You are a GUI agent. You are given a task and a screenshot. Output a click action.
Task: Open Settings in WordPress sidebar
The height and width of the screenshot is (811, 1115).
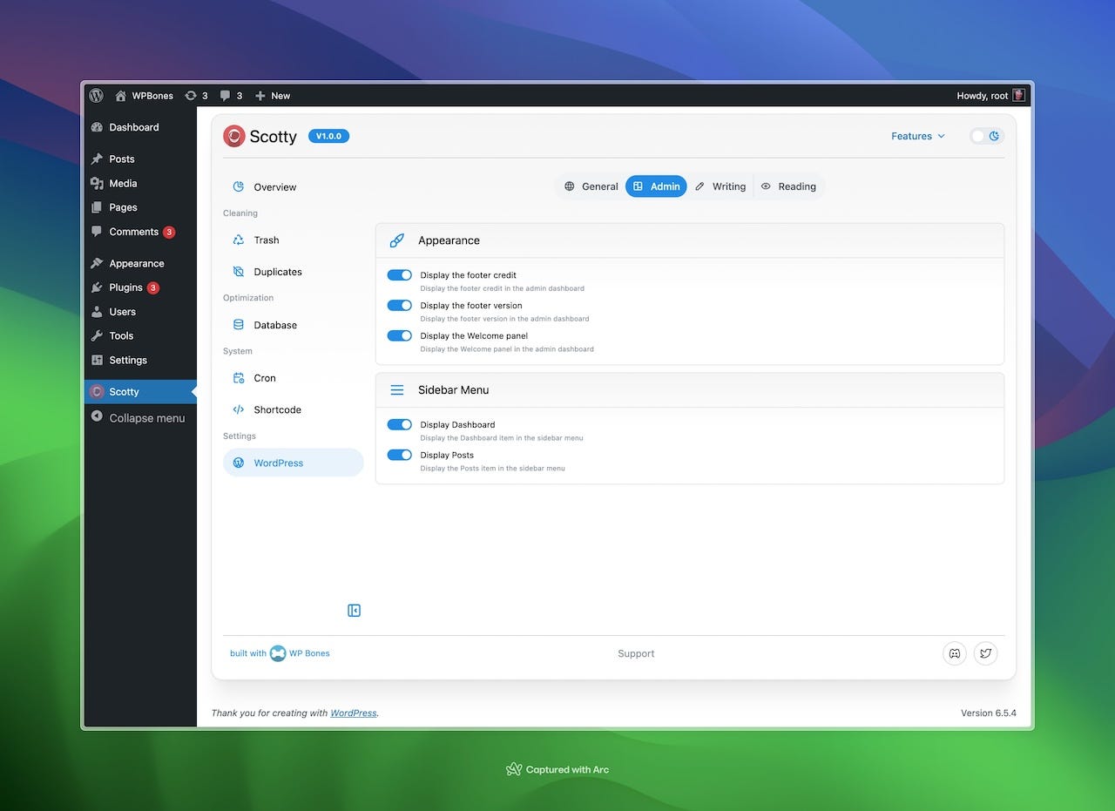(140, 360)
